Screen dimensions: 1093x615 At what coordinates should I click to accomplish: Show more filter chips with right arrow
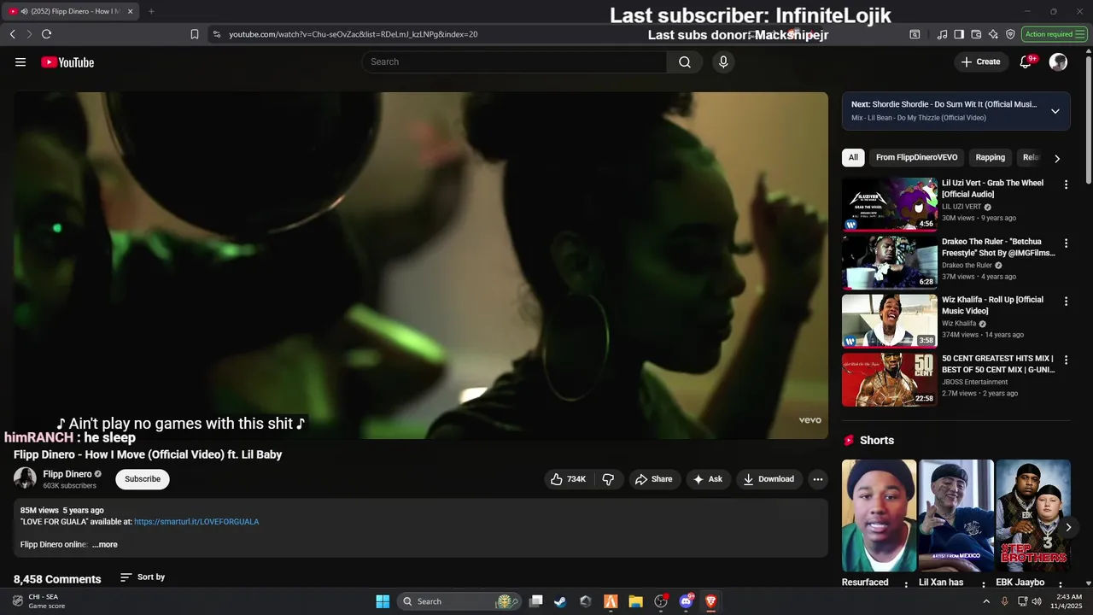(x=1057, y=158)
